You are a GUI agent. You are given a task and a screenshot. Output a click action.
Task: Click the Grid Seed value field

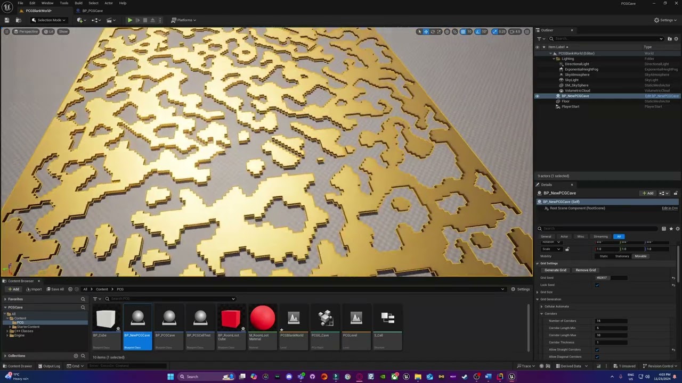coord(611,278)
